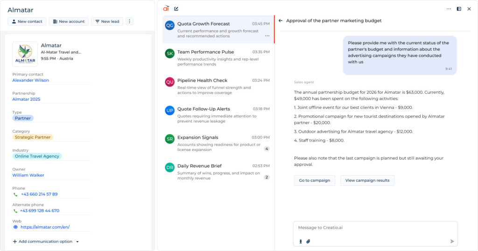Click the Sales agent label
This screenshot has width=478, height=251.
(x=303, y=82)
